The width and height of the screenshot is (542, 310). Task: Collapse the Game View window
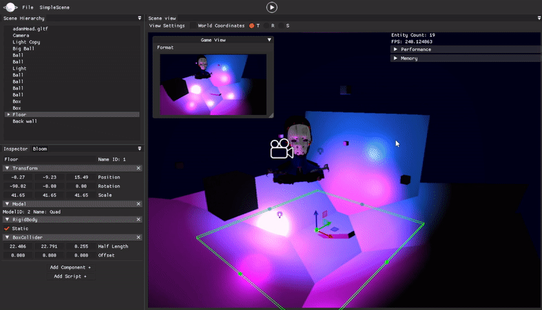coord(269,40)
